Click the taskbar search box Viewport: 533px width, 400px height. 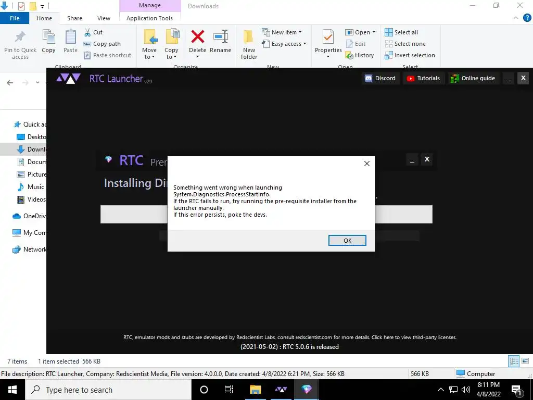coord(108,390)
